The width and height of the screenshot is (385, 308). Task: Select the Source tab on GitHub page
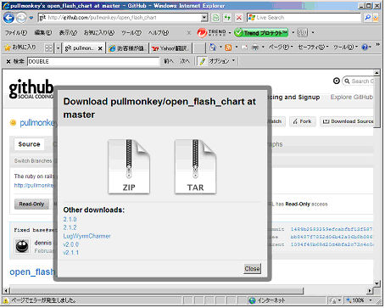(29, 144)
